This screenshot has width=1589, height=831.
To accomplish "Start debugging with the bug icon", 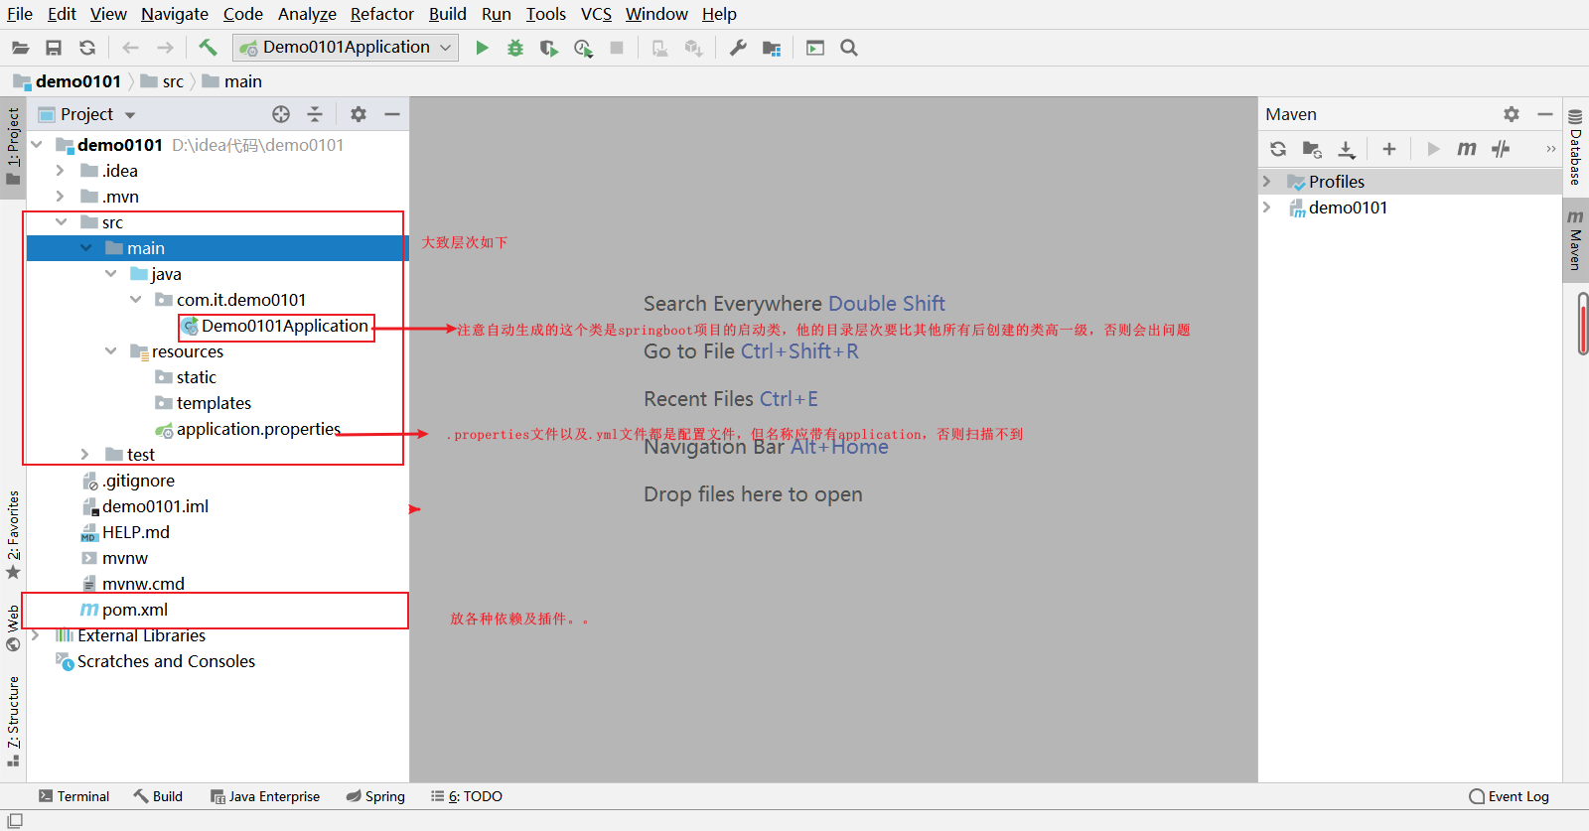I will click(515, 48).
